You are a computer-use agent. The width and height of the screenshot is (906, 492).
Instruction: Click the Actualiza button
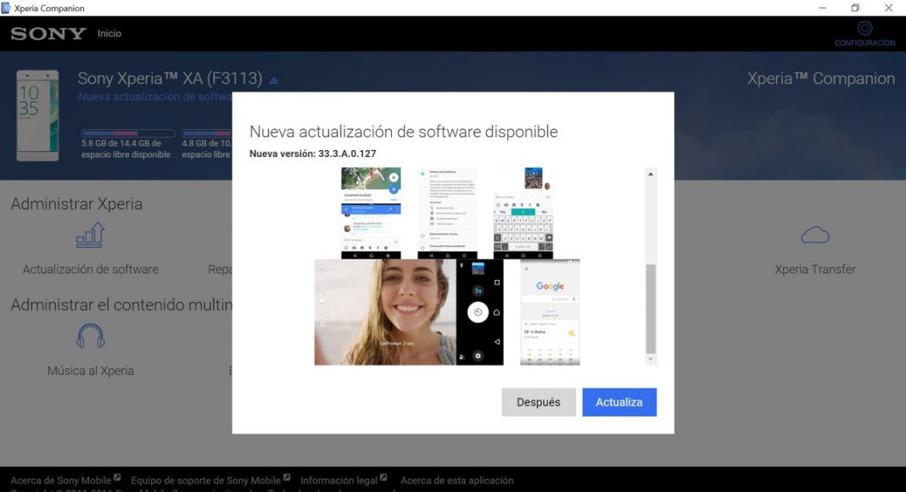618,402
